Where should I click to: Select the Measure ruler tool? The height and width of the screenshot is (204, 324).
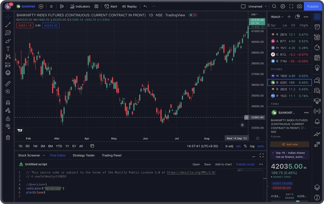pos(8,83)
